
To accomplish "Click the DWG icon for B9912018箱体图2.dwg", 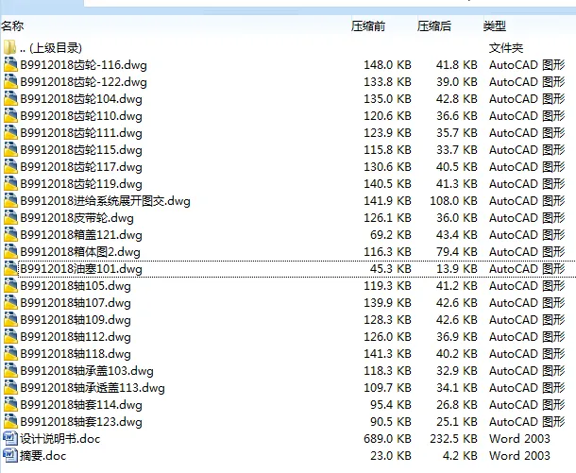I will point(10,251).
